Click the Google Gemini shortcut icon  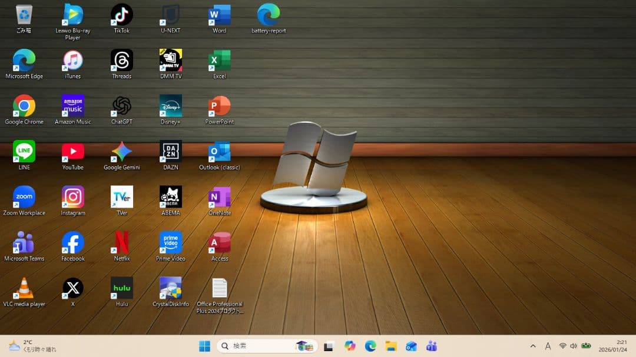tap(122, 152)
